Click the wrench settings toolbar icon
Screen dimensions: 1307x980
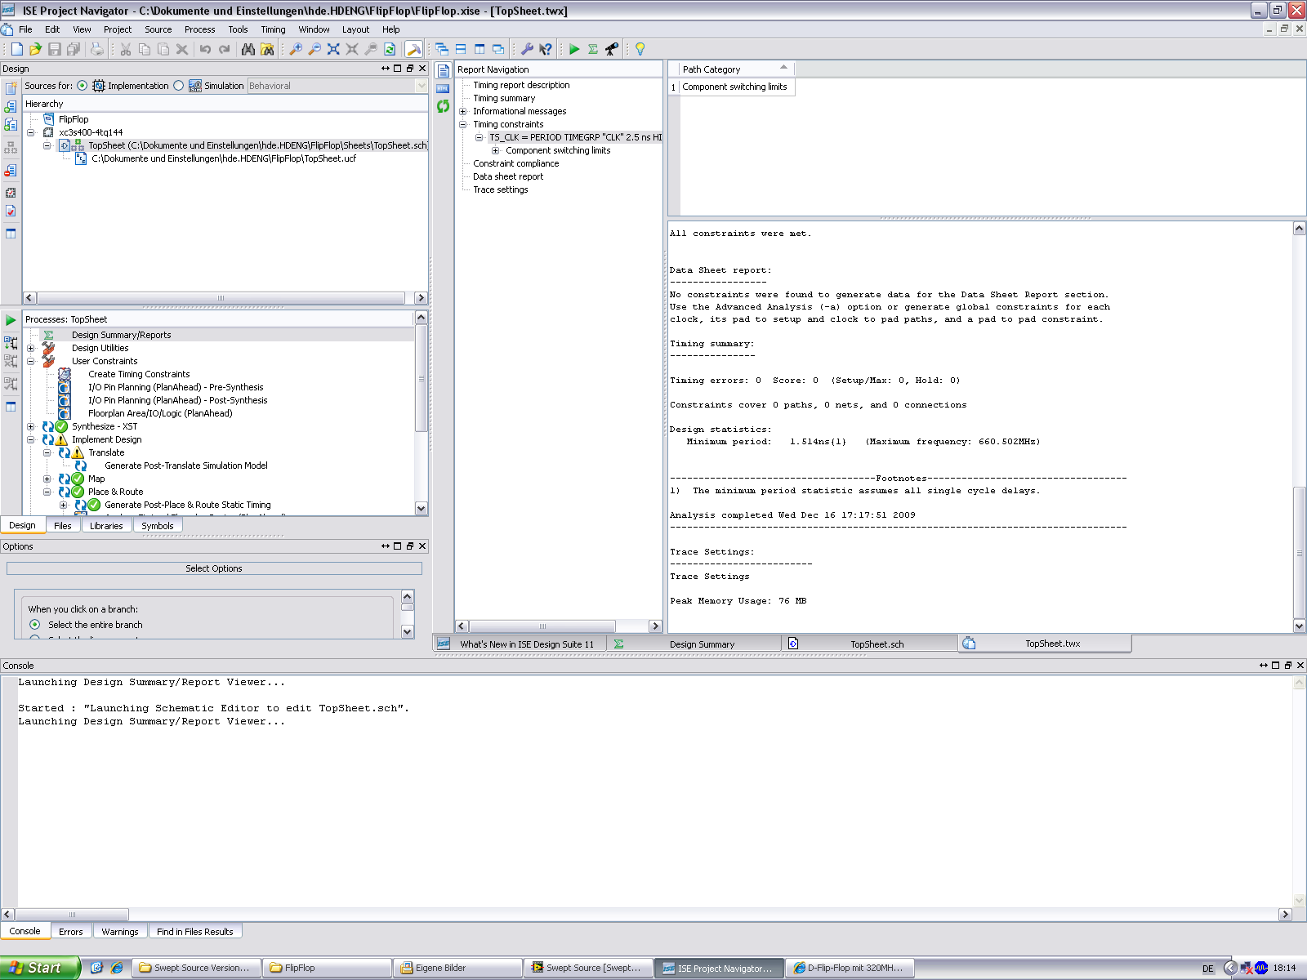(527, 49)
